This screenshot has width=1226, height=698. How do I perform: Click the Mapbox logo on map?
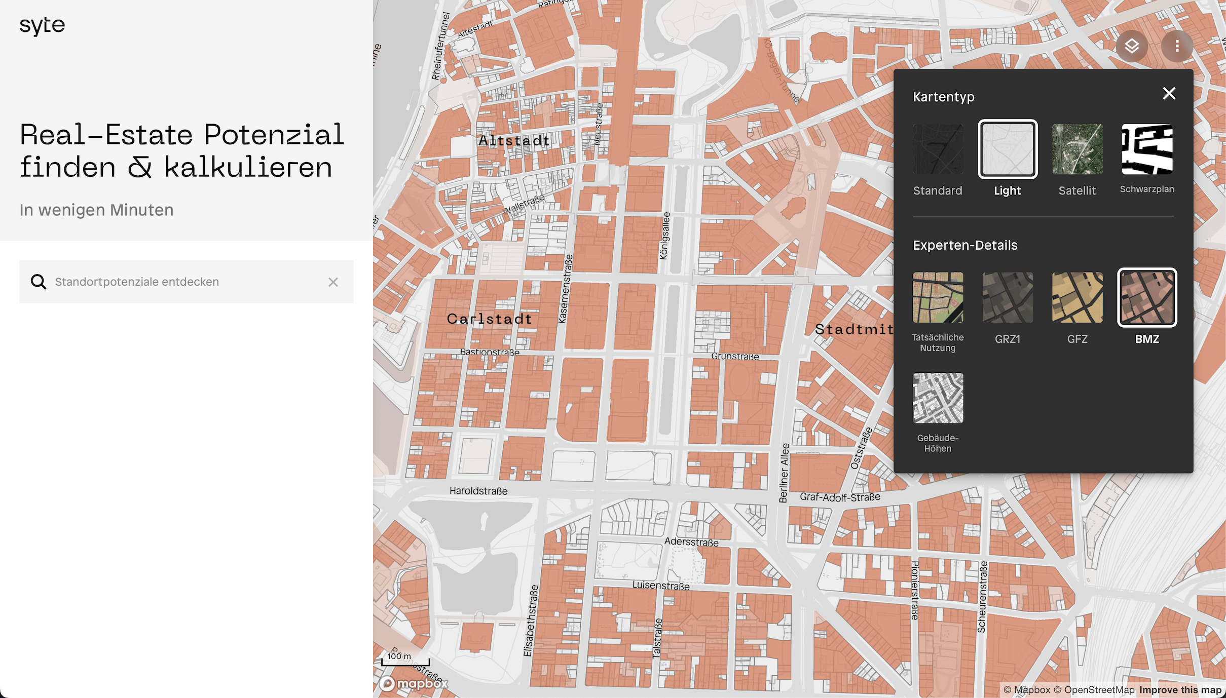tap(414, 684)
